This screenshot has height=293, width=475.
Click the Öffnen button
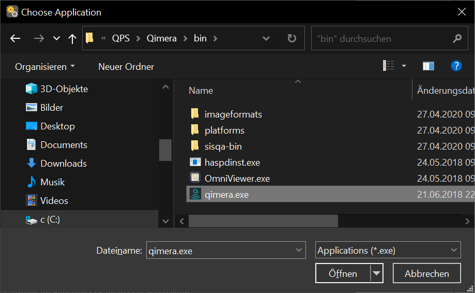click(x=343, y=273)
